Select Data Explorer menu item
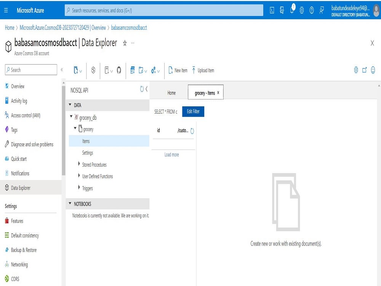The width and height of the screenshot is (381, 286). tap(31, 188)
